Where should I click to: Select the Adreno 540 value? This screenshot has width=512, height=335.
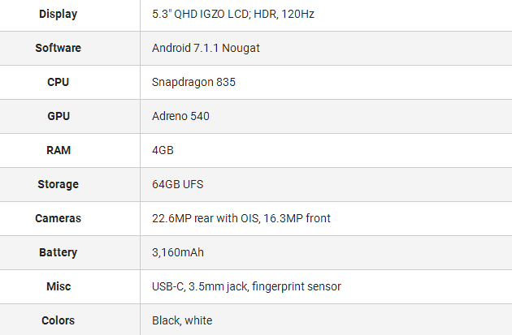pyautogui.click(x=180, y=116)
